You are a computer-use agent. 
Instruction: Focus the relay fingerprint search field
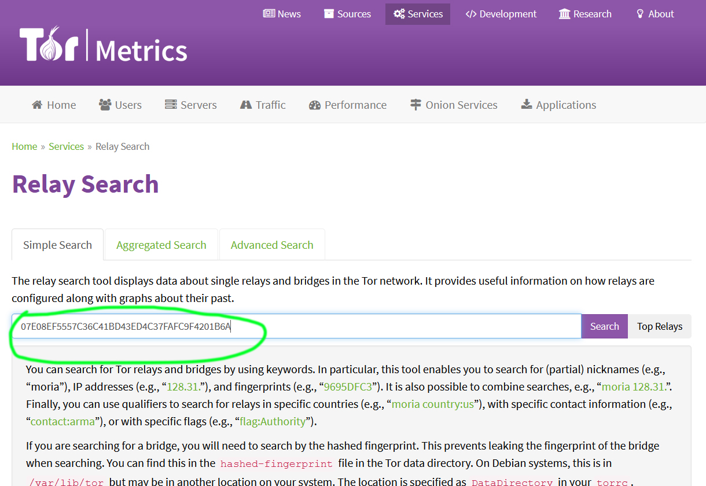(x=296, y=326)
